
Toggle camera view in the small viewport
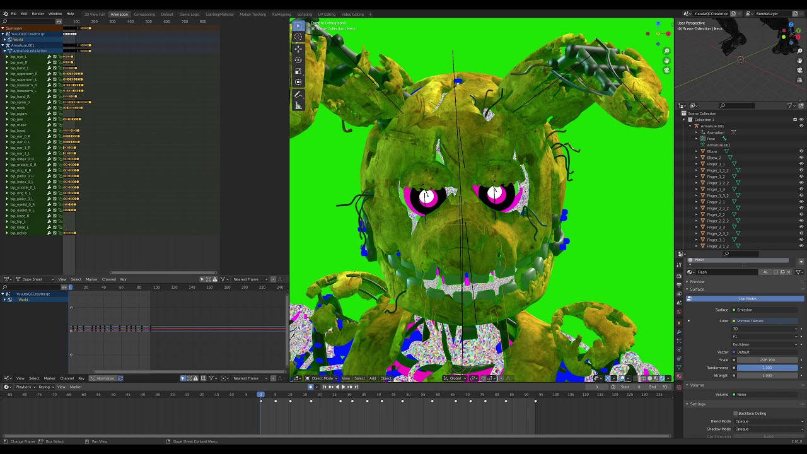click(x=799, y=69)
